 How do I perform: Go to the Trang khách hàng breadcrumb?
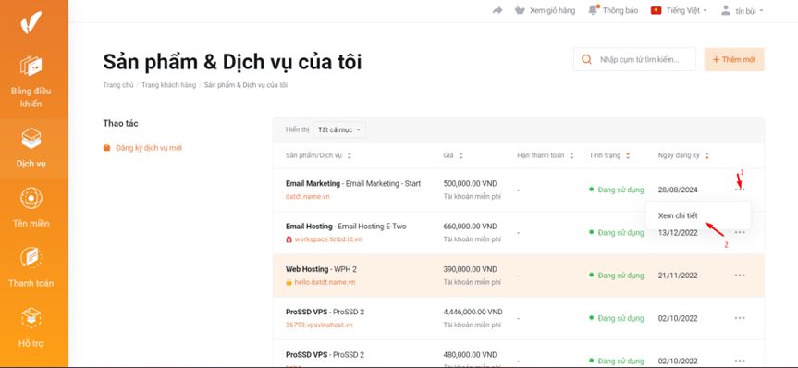(x=168, y=85)
